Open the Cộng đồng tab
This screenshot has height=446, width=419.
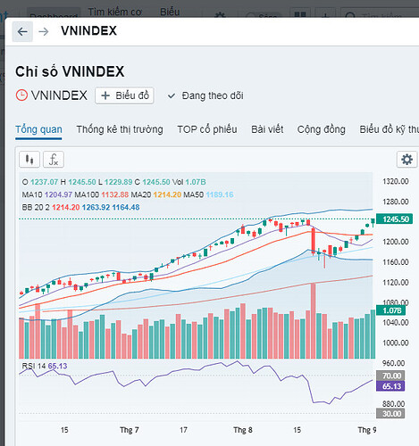(322, 129)
